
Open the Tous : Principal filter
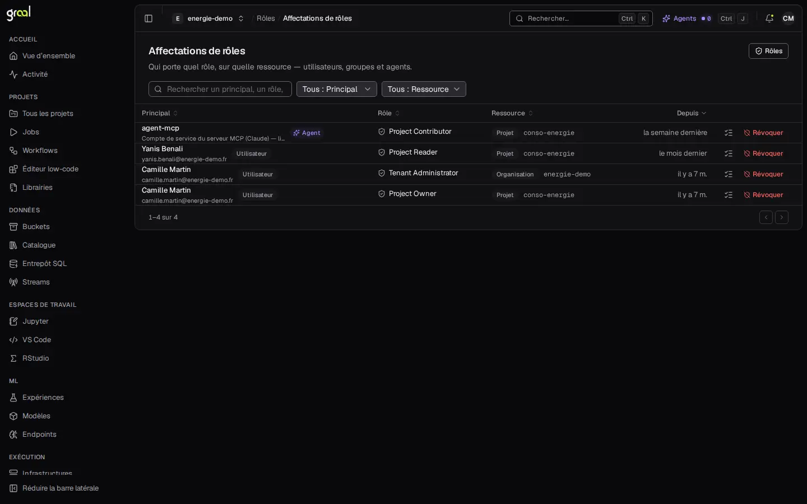point(336,89)
